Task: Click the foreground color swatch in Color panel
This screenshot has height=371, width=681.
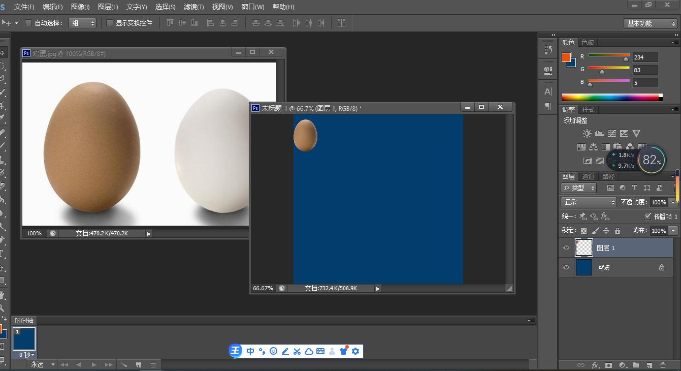Action: pyautogui.click(x=566, y=57)
